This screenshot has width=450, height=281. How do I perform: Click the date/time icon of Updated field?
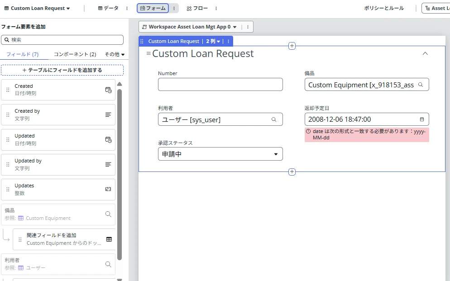click(x=108, y=140)
